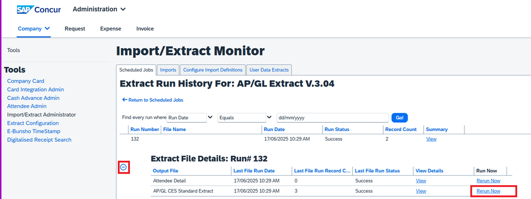Open Card Integration Admin
The image size is (531, 199).
pyautogui.click(x=36, y=90)
